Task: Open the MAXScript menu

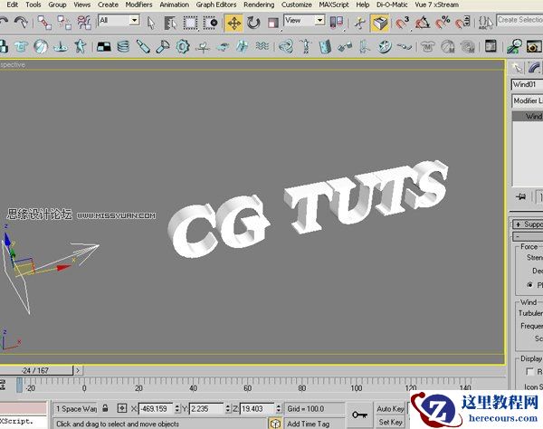Action: [334, 5]
